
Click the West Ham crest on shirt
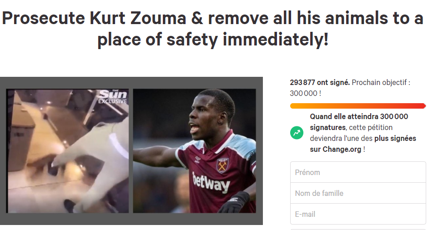[x=222, y=165]
